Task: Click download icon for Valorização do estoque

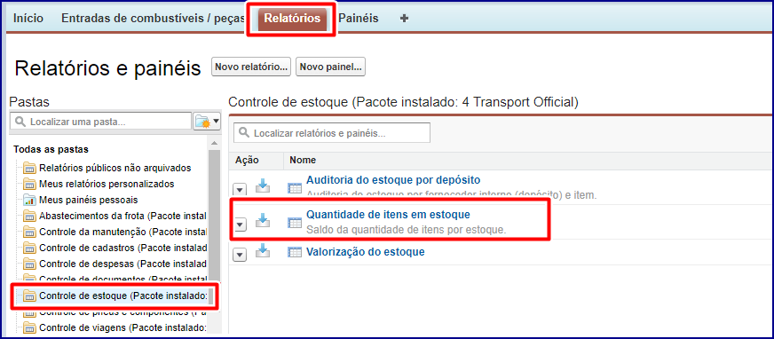Action: [x=263, y=251]
